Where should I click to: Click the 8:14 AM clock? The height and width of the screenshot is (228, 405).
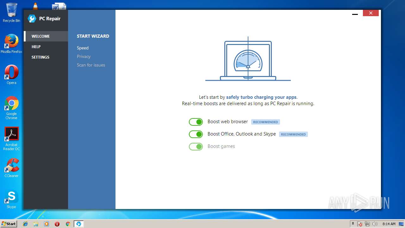(x=389, y=224)
